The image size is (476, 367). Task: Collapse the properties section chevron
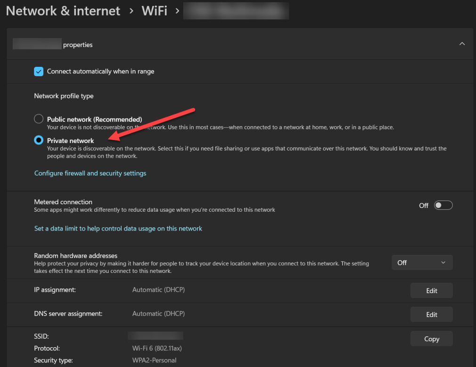point(462,44)
